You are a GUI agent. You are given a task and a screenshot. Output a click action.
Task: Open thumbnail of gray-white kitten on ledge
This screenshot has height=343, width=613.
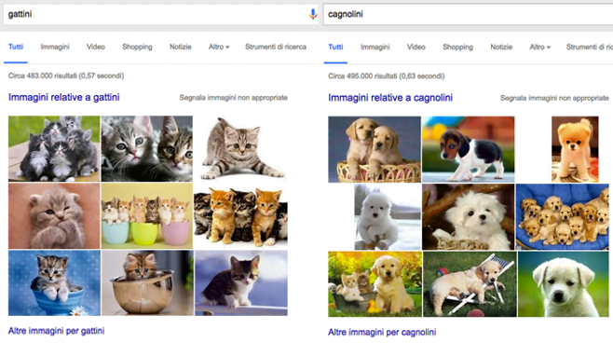[x=241, y=283]
